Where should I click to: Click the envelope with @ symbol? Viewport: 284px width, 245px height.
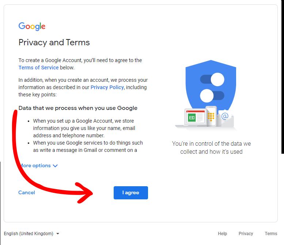pyautogui.click(x=225, y=118)
